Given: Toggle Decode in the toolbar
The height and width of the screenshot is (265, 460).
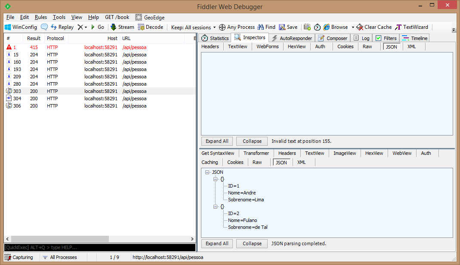Looking at the screenshot, I should coord(151,27).
